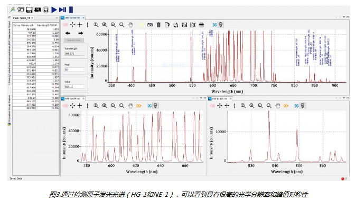This screenshot has height=201, width=356.
Task: Click the trash delete icon in top graph toolbar
Action: point(158,25)
